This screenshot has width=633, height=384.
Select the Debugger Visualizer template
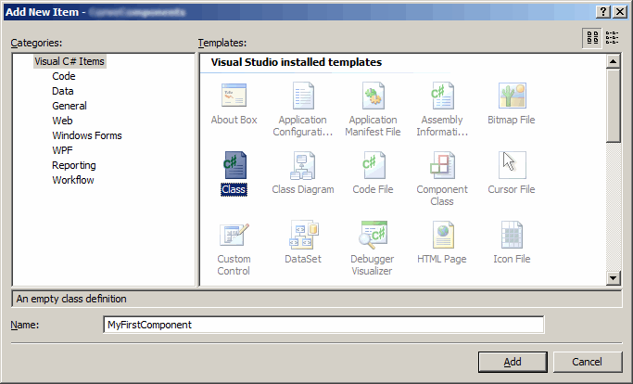point(373,237)
